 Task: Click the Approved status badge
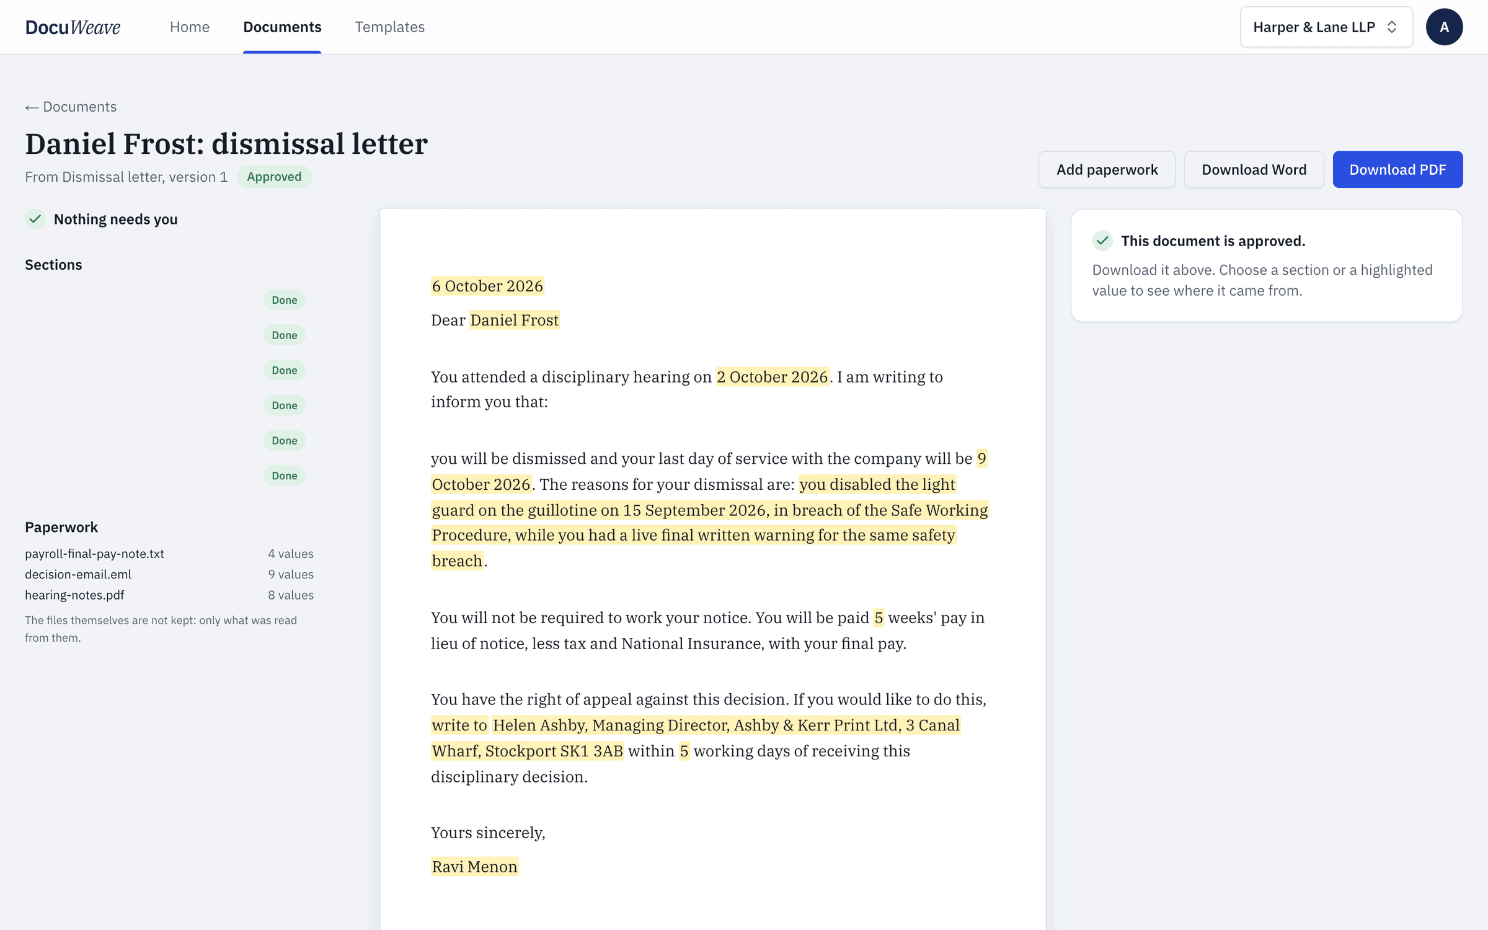pyautogui.click(x=274, y=177)
